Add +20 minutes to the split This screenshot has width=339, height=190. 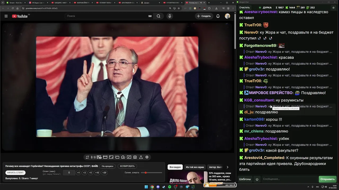click(x=104, y=173)
